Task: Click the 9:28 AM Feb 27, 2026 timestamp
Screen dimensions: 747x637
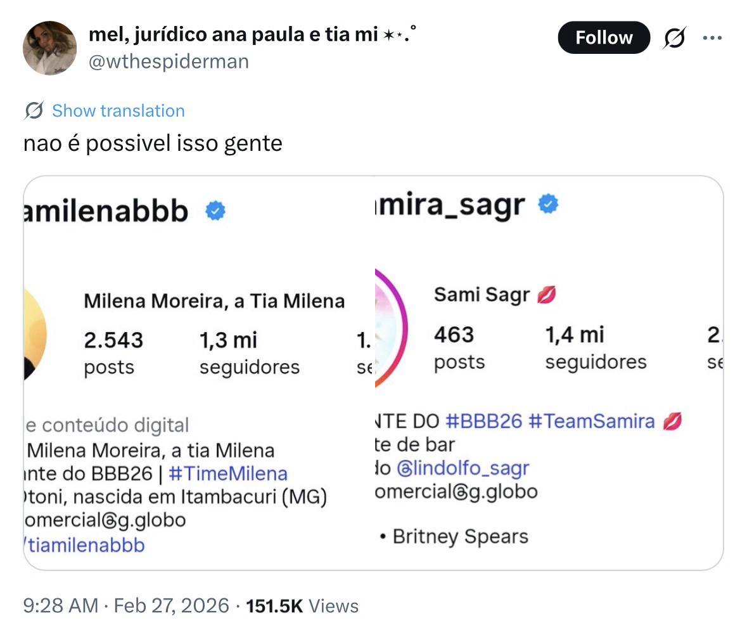Action: (126, 606)
